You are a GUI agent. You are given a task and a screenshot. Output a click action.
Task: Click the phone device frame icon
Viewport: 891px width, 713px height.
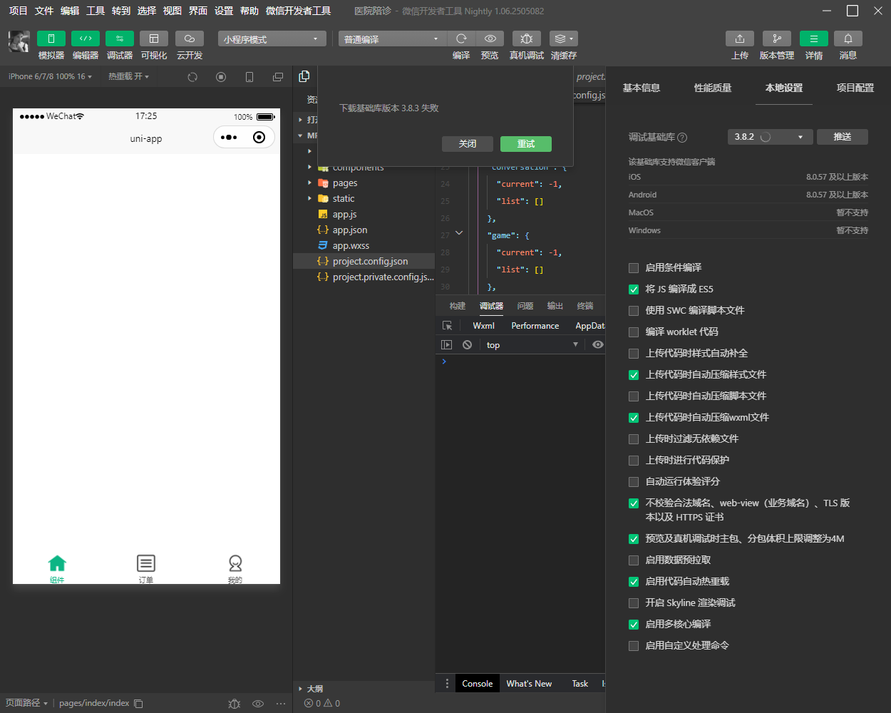[x=249, y=77]
